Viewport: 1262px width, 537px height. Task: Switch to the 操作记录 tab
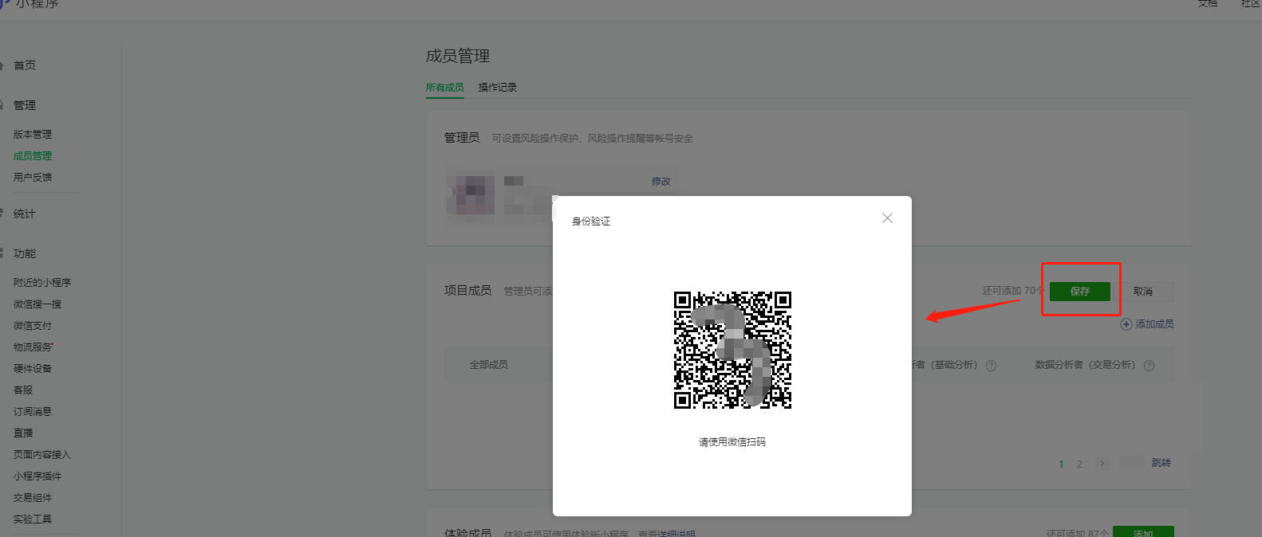pyautogui.click(x=498, y=87)
